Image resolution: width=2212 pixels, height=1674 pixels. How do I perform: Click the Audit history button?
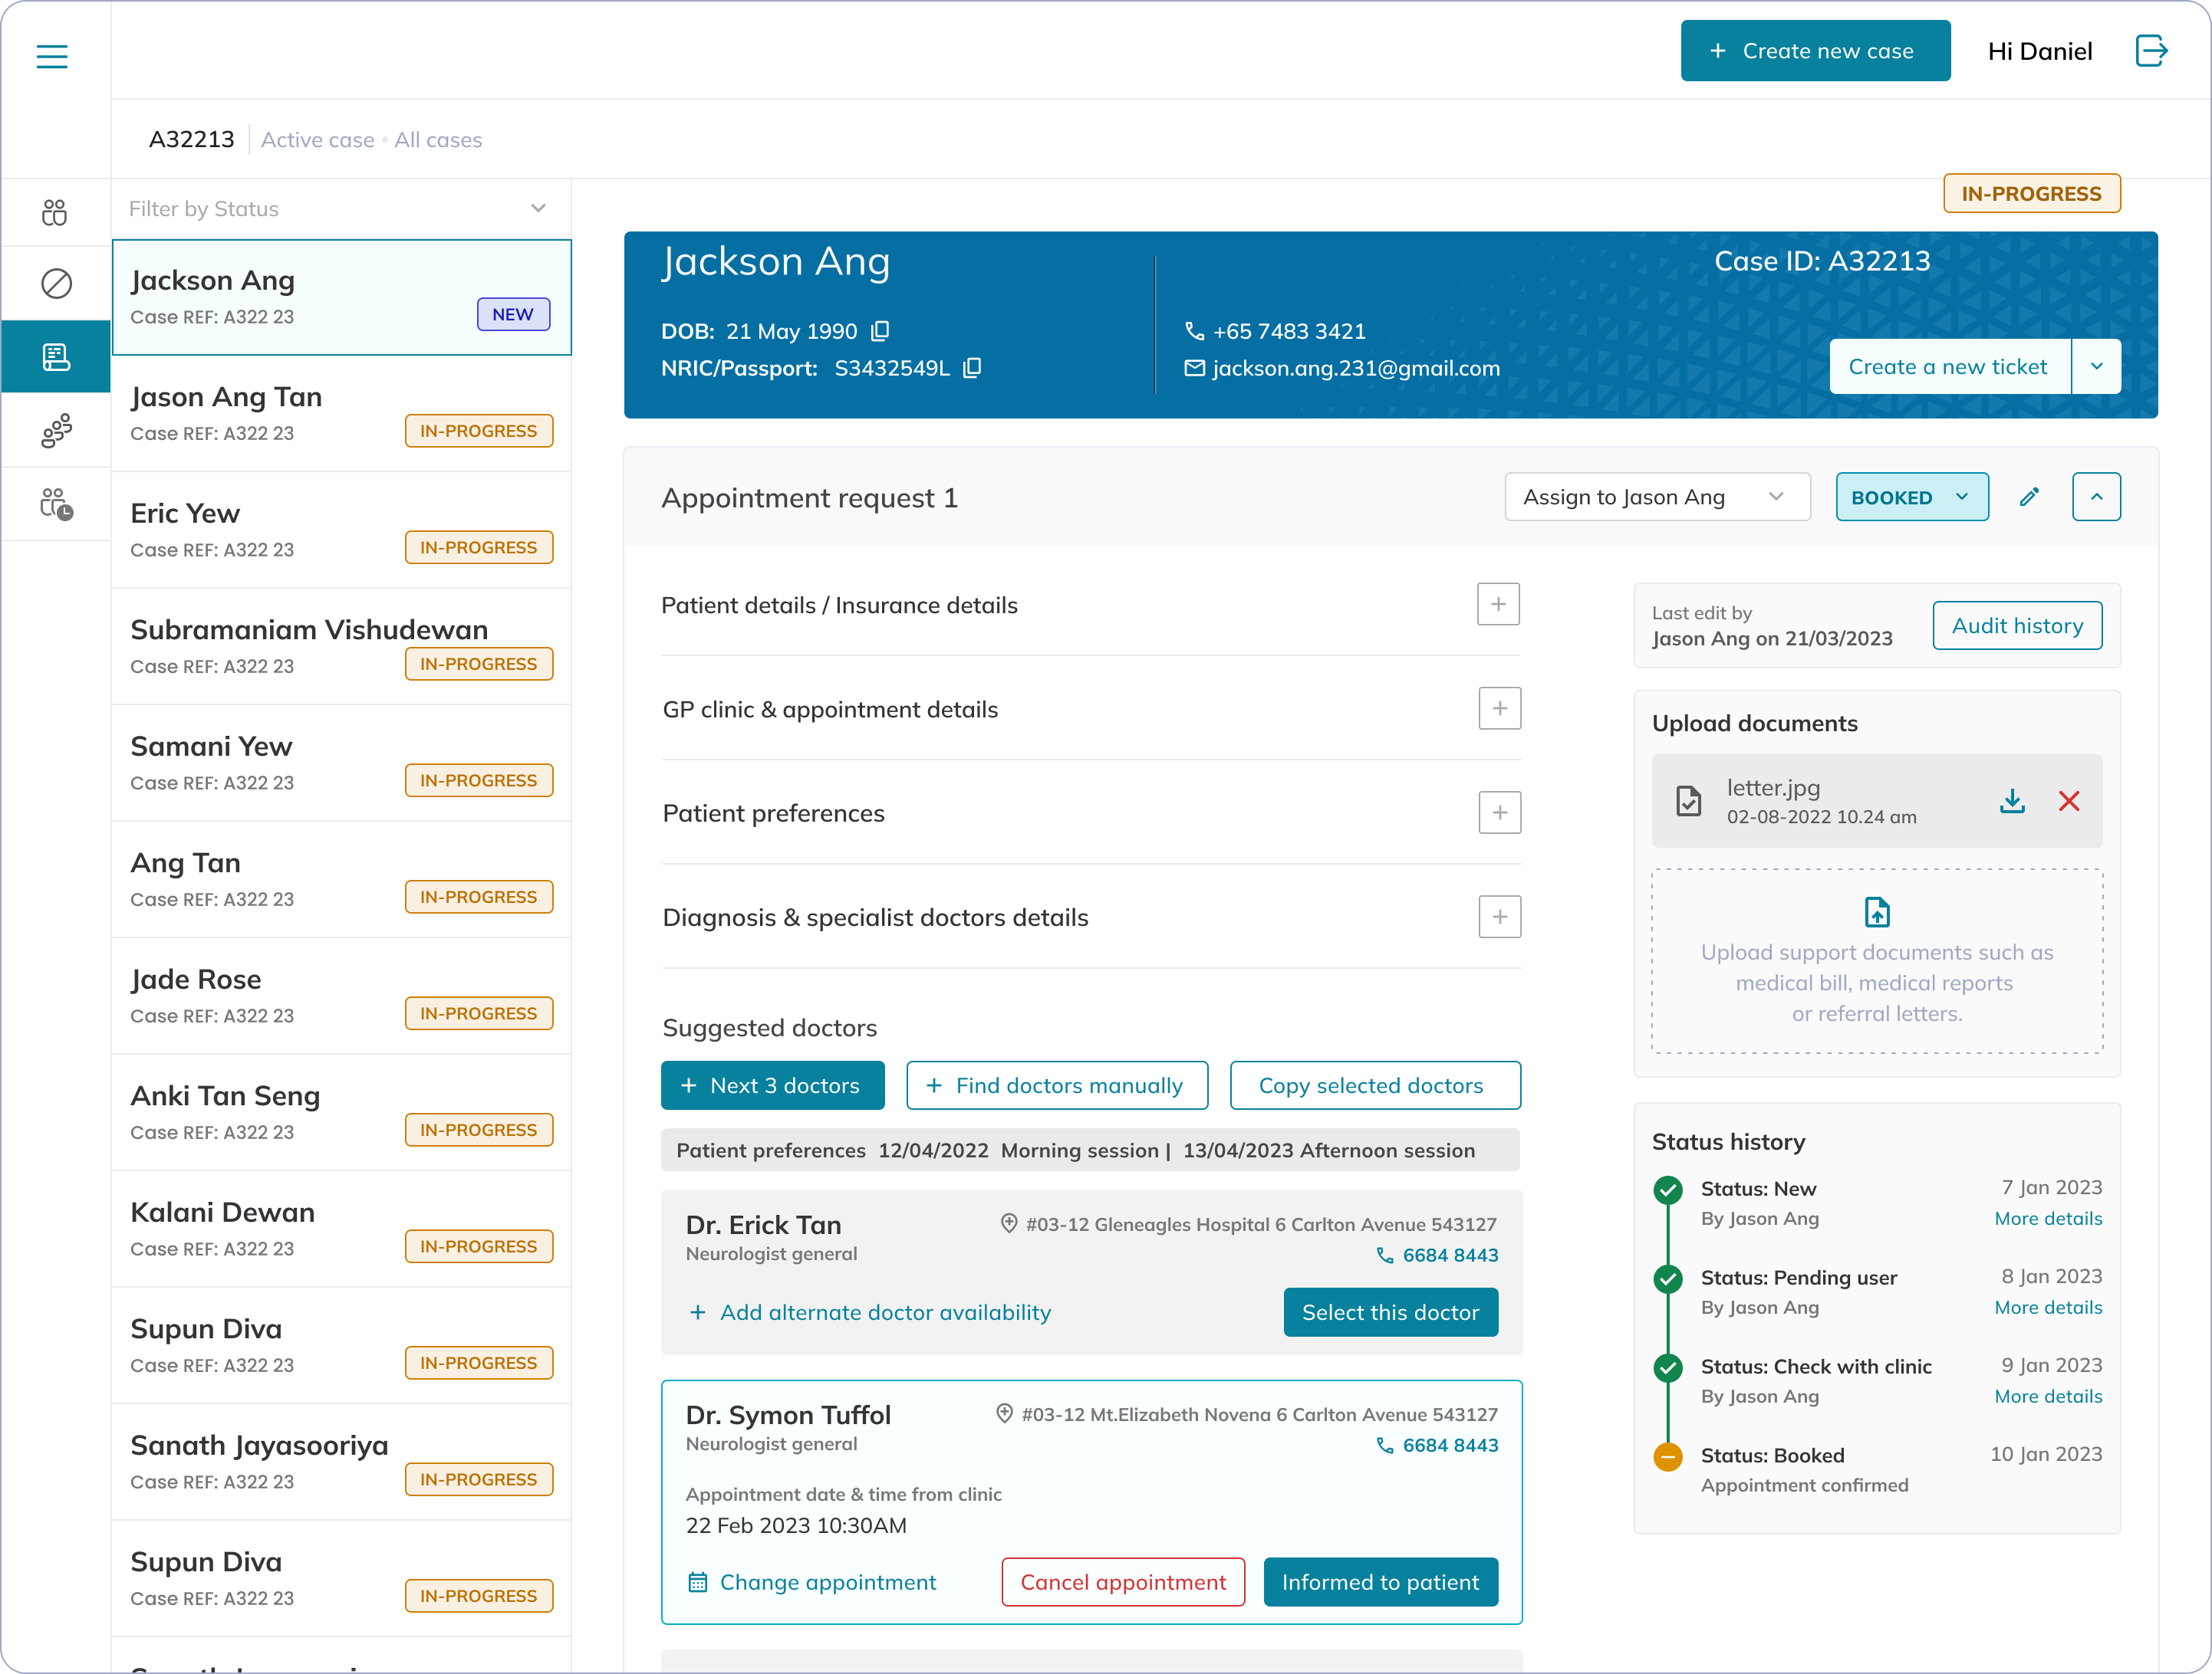2017,625
